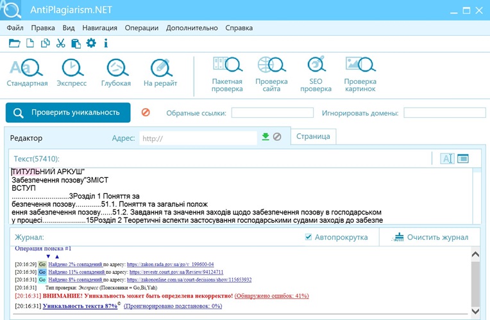Click Очистить журнал button
The image size is (490, 320).
pos(430,237)
